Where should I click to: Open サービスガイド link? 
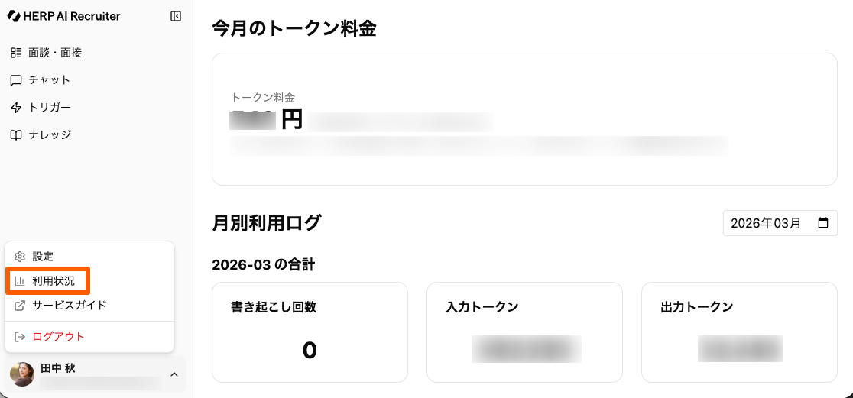point(70,306)
